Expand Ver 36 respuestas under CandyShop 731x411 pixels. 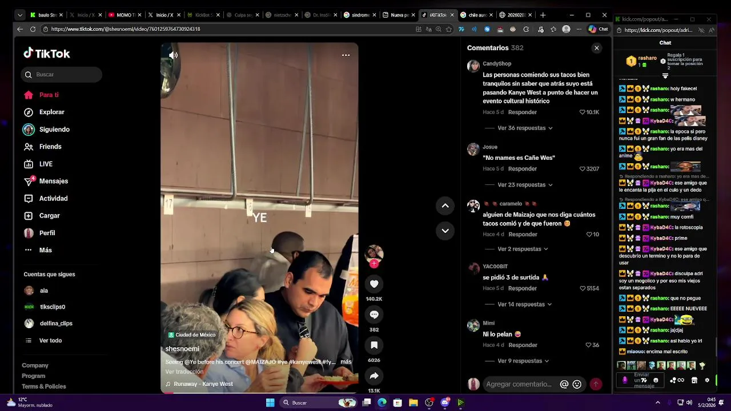click(525, 128)
